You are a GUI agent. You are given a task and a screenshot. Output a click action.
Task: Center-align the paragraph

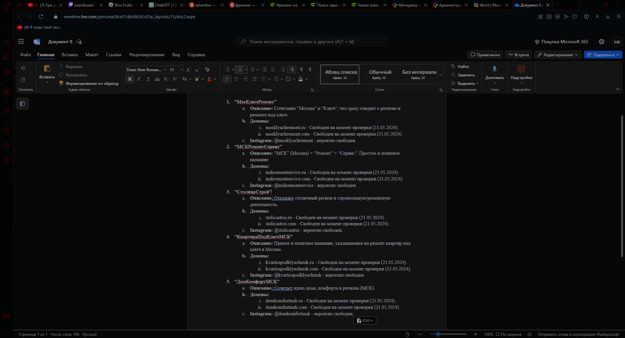(236, 79)
